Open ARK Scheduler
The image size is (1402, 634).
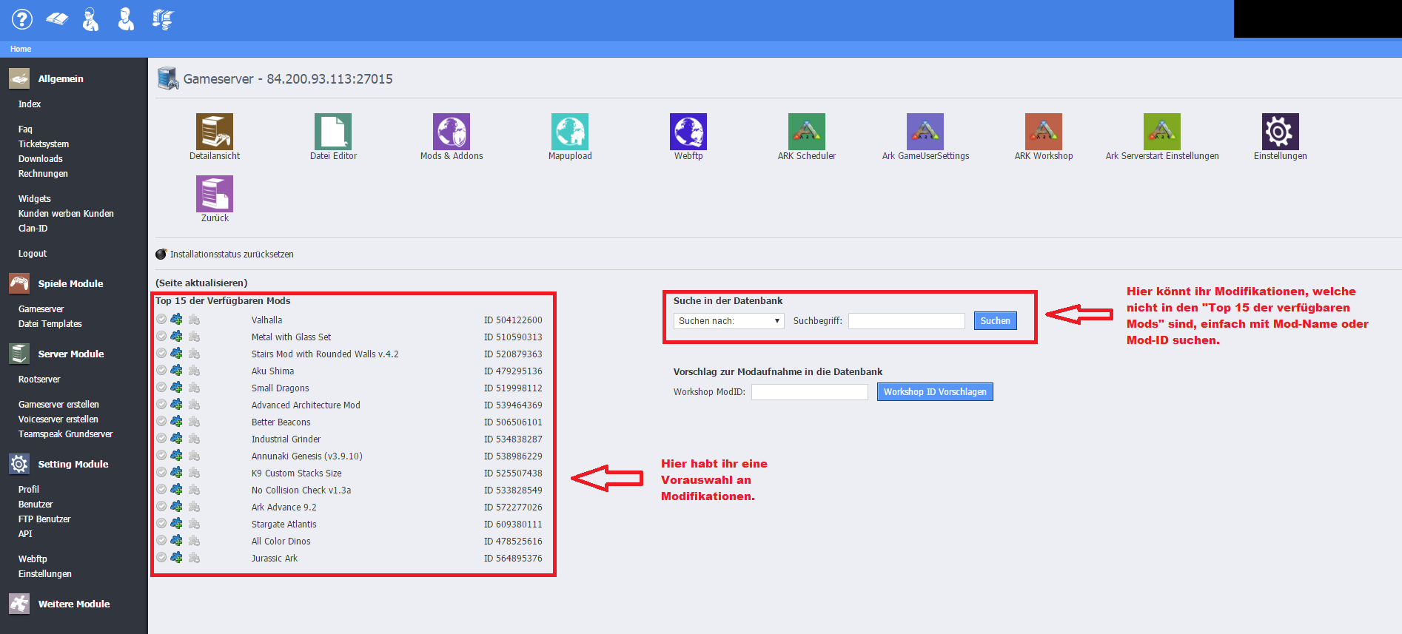pos(806,132)
